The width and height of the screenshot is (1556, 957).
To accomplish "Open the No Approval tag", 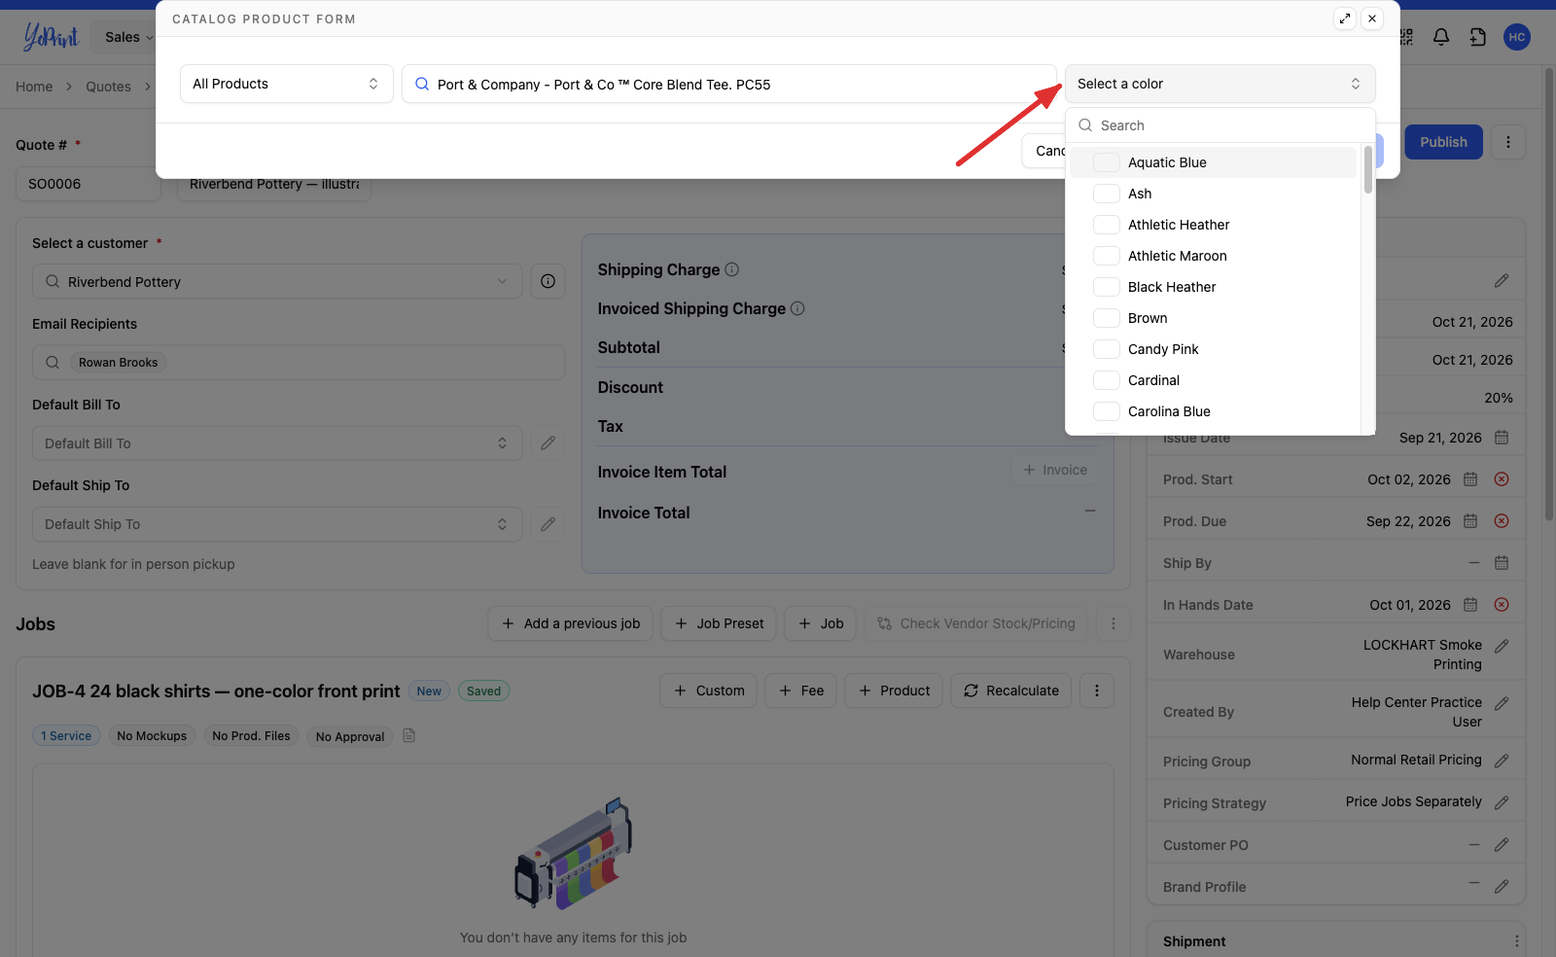I will coord(350,736).
